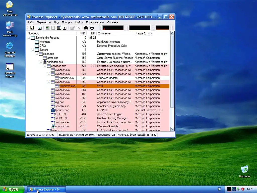Click the Kill Process X toolbar icon
Image resolution: width=257 pixels, height=193 pixels.
pos(79,28)
